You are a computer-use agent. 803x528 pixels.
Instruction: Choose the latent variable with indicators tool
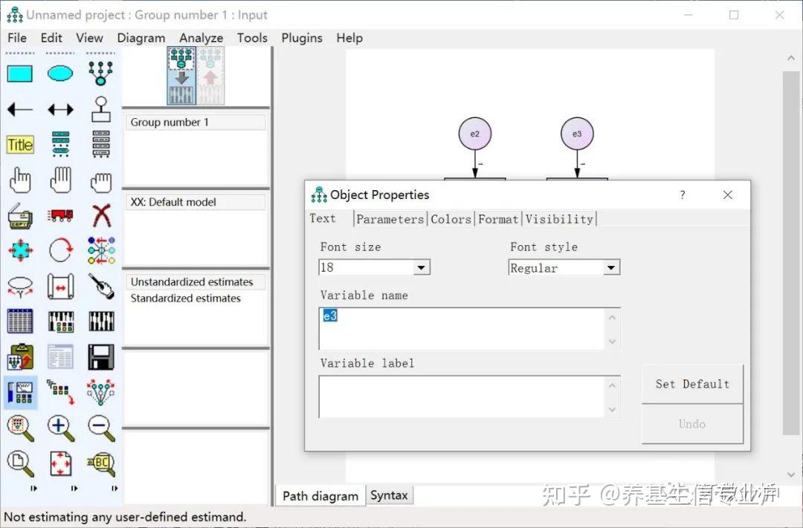pyautogui.click(x=100, y=72)
